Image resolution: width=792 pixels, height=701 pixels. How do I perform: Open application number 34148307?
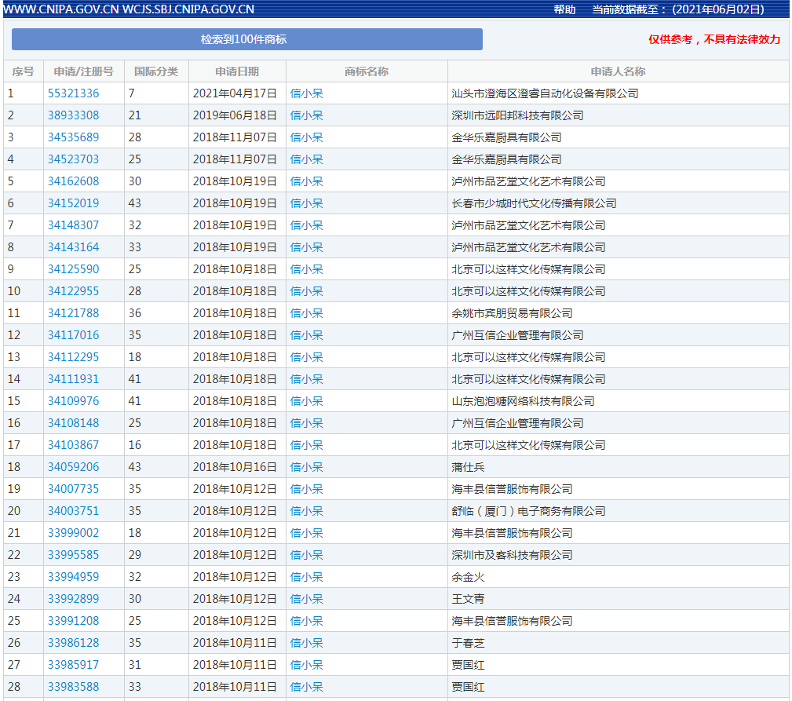point(73,225)
